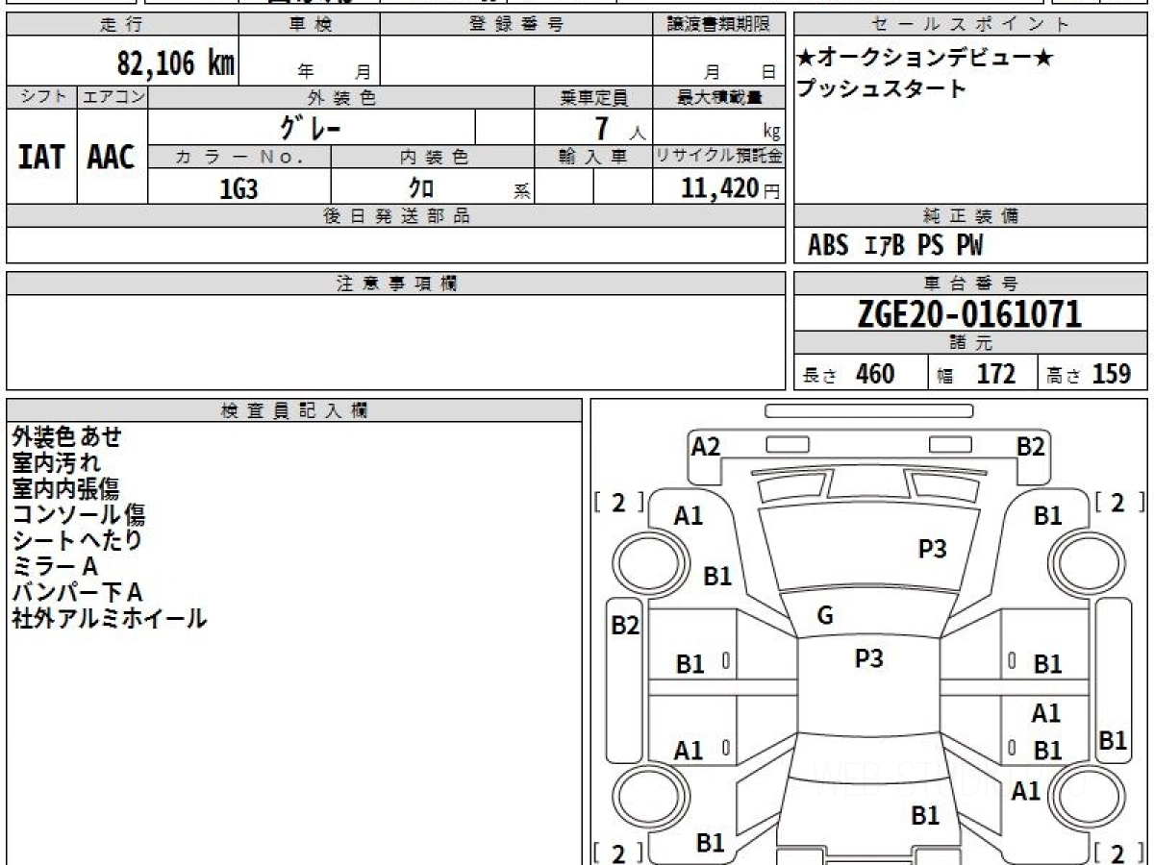Select the 車台番号 header
1154x865 pixels.
971,284
